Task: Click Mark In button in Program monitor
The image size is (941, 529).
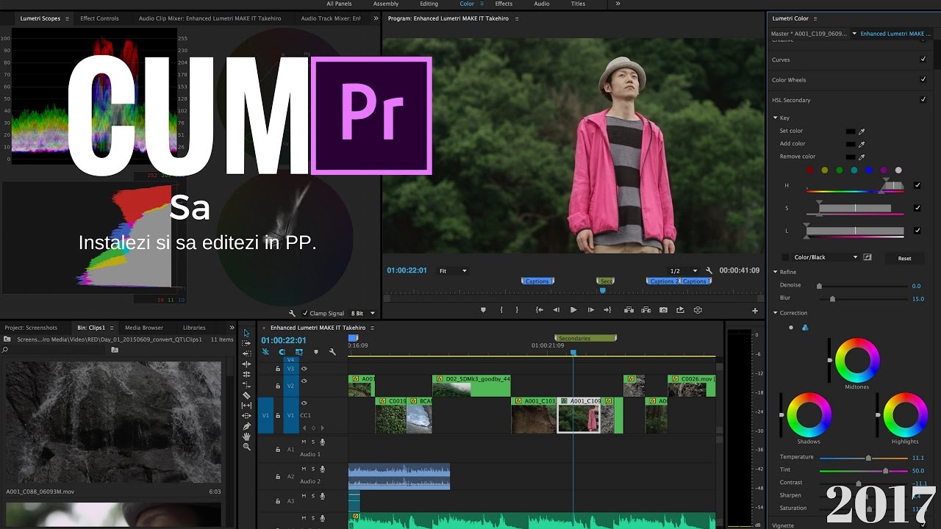Action: pyautogui.click(x=502, y=310)
